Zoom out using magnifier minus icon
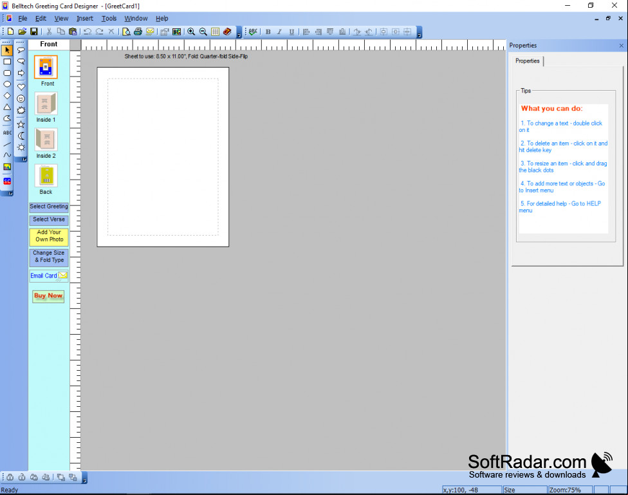Viewport: 628px width, 495px height. point(203,32)
